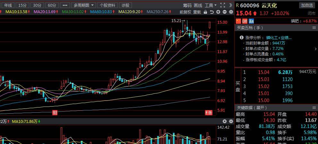Screen dimensions: 318x144
Task: Click the lock icon in chart toolbar
Action: (x=205, y=12)
